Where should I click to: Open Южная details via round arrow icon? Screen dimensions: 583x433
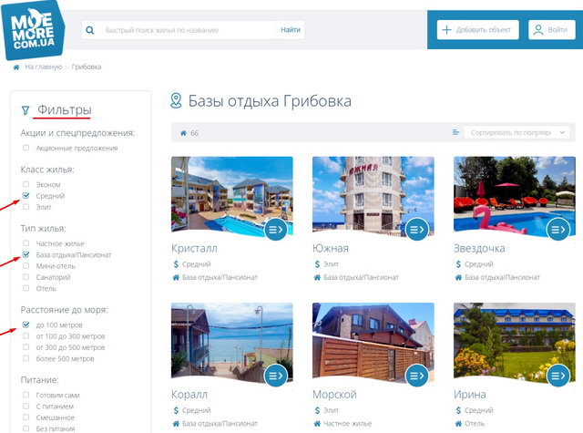click(417, 230)
